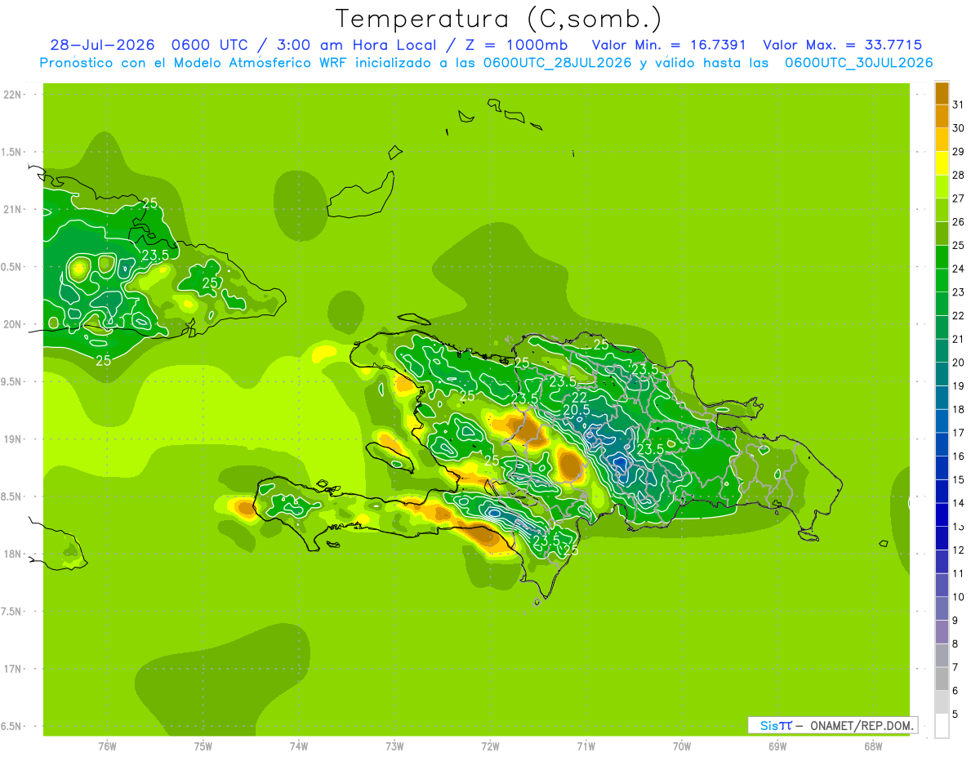The height and width of the screenshot is (757, 980).
Task: Pick the white swatch below 5
Action: [942, 726]
